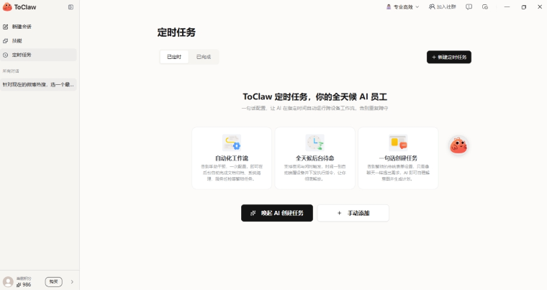Click the 全天候后台待命 clock icon

click(315, 142)
